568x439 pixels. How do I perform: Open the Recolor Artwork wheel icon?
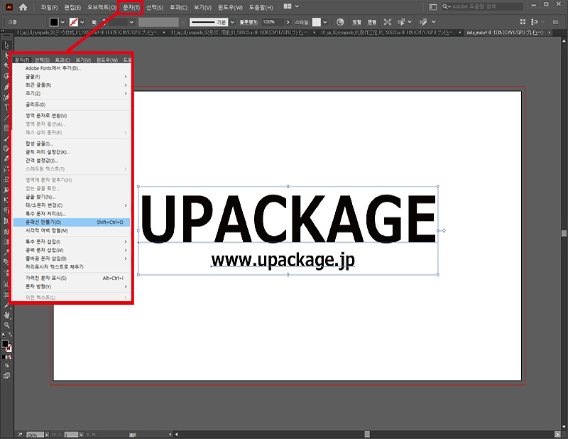(x=340, y=22)
